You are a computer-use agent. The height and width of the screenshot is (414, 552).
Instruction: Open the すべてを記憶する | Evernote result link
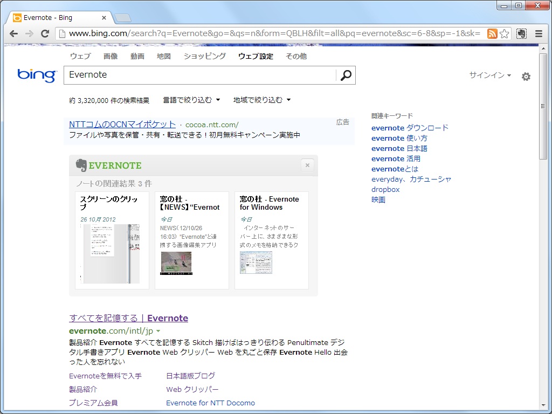tap(129, 318)
